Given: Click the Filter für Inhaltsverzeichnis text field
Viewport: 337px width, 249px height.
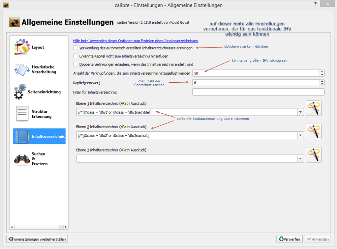Looking at the screenshot, I should pyautogui.click(x=258, y=92).
